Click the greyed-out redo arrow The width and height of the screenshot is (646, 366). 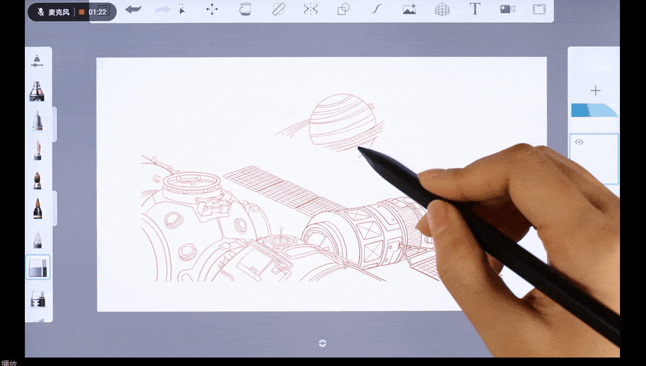pyautogui.click(x=162, y=9)
